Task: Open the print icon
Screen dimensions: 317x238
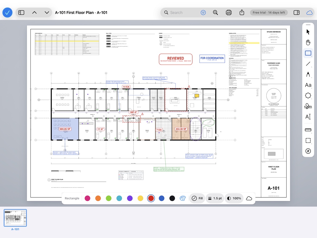Action: click(x=229, y=12)
